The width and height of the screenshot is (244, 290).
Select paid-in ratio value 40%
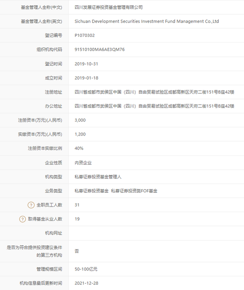pos(79,148)
